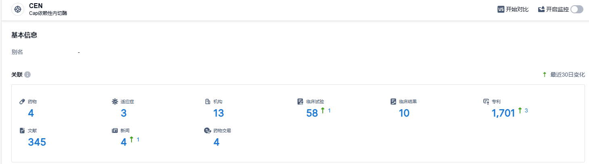Click the 药物交易 deal icon
This screenshot has height=164, width=589.
pyautogui.click(x=208, y=131)
